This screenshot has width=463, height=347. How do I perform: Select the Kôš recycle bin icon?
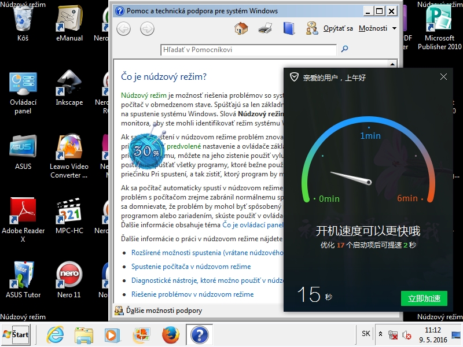point(23,24)
